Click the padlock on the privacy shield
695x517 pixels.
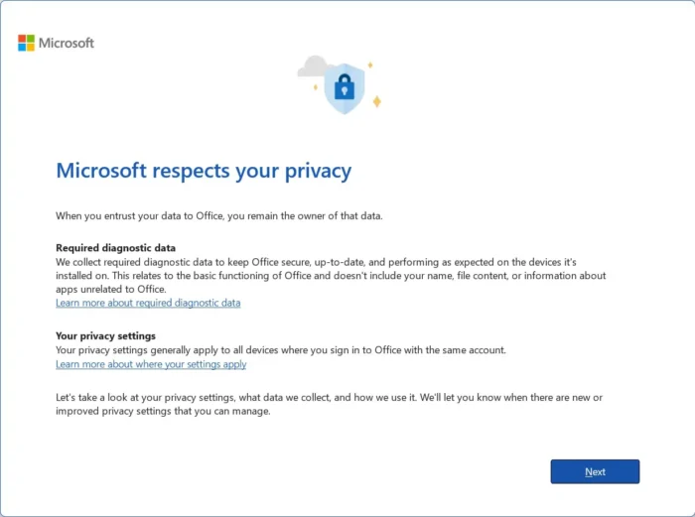[345, 88]
